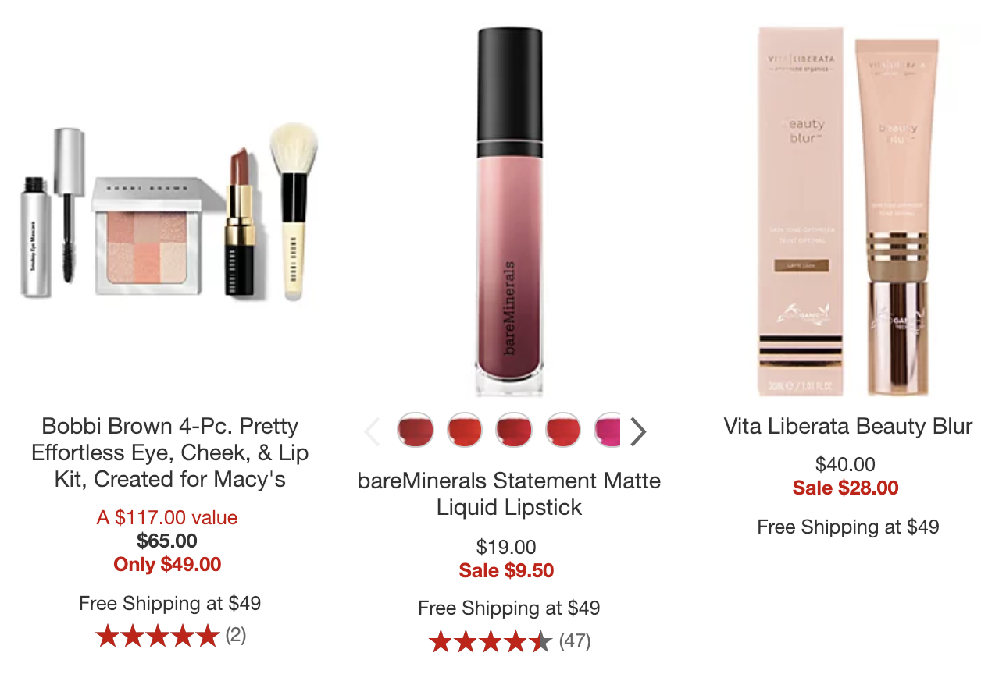Viewport: 1006px width, 674px height.
Task: Open the bareMinerals lipstick product image
Action: (x=510, y=211)
